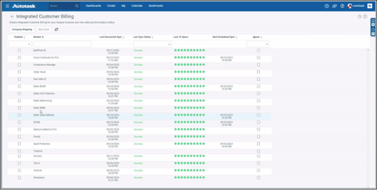Open the Ignore filter dropdown
Image resolution: width=377 pixels, height=190 pixels.
pos(258,44)
